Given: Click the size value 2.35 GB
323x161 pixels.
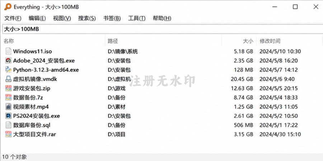Looking at the screenshot, I should point(243,60).
